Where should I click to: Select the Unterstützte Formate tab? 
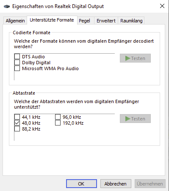click(x=52, y=20)
